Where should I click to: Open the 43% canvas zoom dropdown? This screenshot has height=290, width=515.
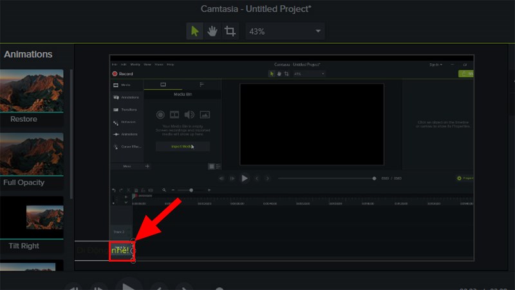coord(285,31)
